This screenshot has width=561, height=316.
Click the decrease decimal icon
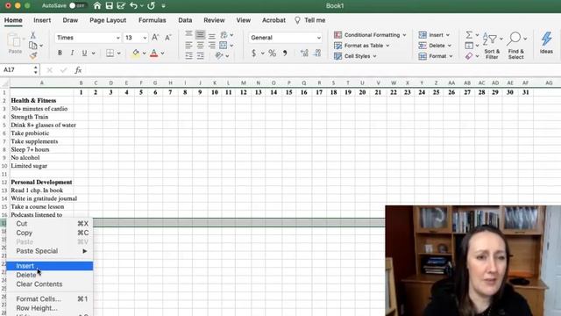pos(317,53)
